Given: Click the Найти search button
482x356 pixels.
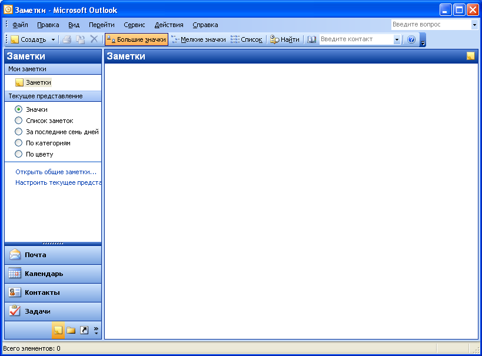Looking at the screenshot, I should [x=285, y=39].
